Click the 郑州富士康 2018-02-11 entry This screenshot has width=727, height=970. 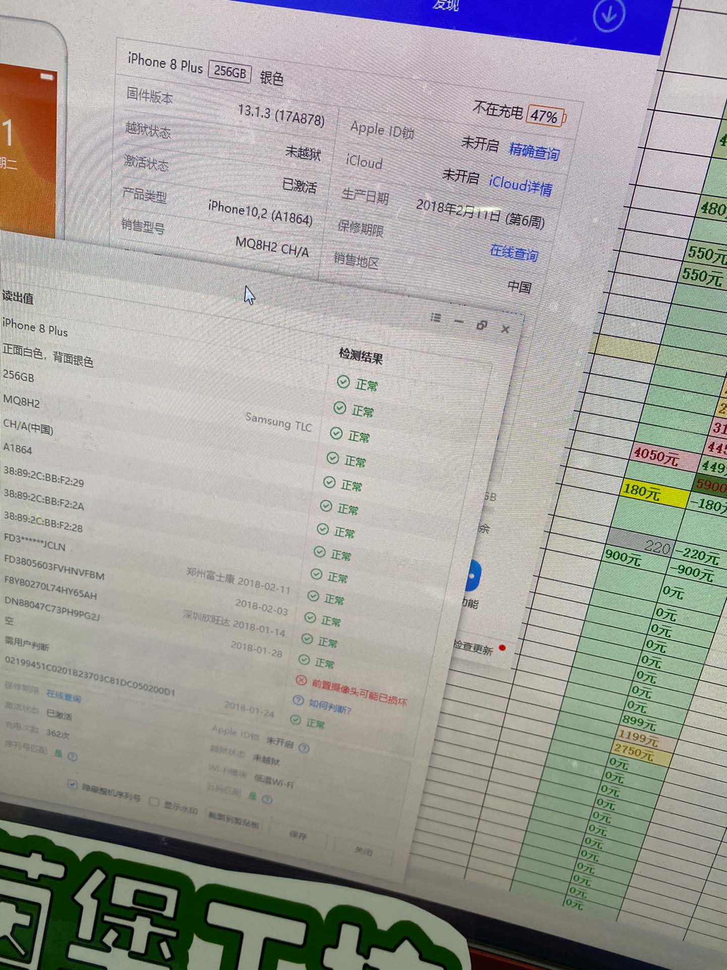238,580
